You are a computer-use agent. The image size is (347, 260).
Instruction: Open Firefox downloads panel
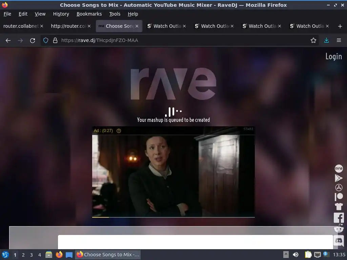point(326,41)
